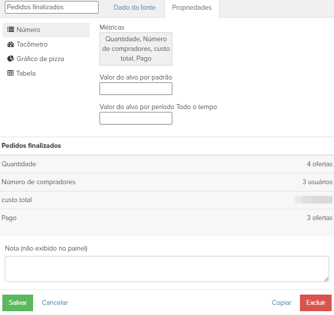Screen dimensions: 334x315
Task: Open the Propriedades tab
Action: (x=192, y=8)
